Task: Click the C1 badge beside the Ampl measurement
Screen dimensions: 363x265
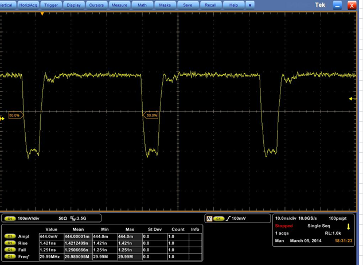Action: coord(10,236)
